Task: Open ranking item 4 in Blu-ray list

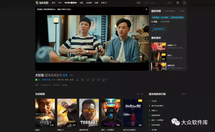Action: [156, 115]
